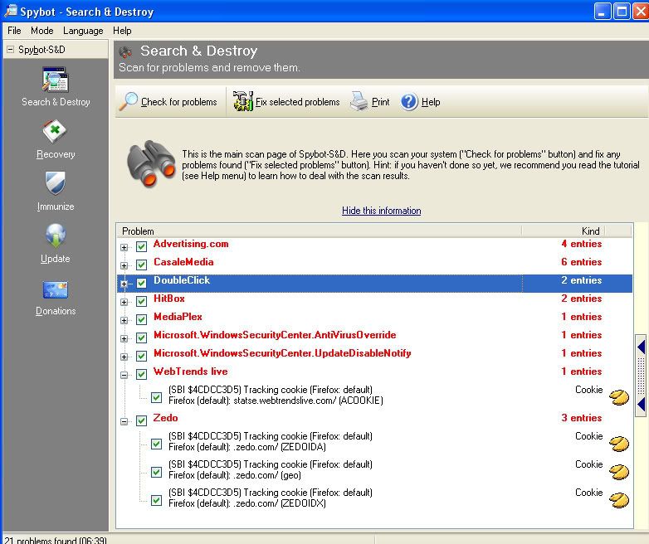649x544 pixels.
Task: Collapse the Zedo tree node
Action: point(124,421)
